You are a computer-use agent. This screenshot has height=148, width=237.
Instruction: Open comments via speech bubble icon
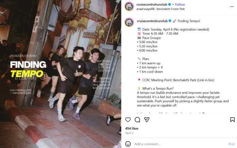(137, 120)
